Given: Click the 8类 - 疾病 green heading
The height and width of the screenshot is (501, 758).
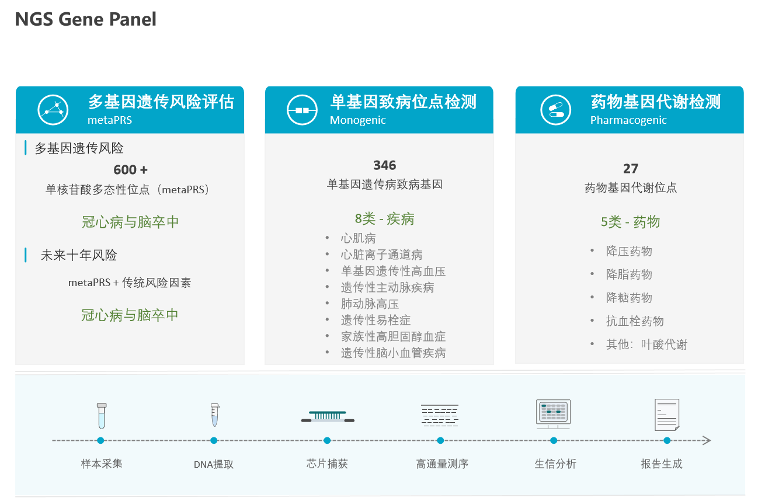Looking at the screenshot, I should pos(384,219).
